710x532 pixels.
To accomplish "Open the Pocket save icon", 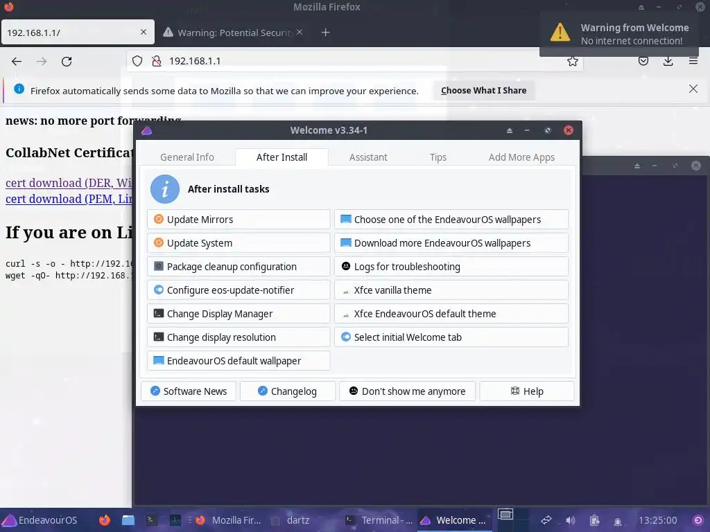I will point(643,61).
